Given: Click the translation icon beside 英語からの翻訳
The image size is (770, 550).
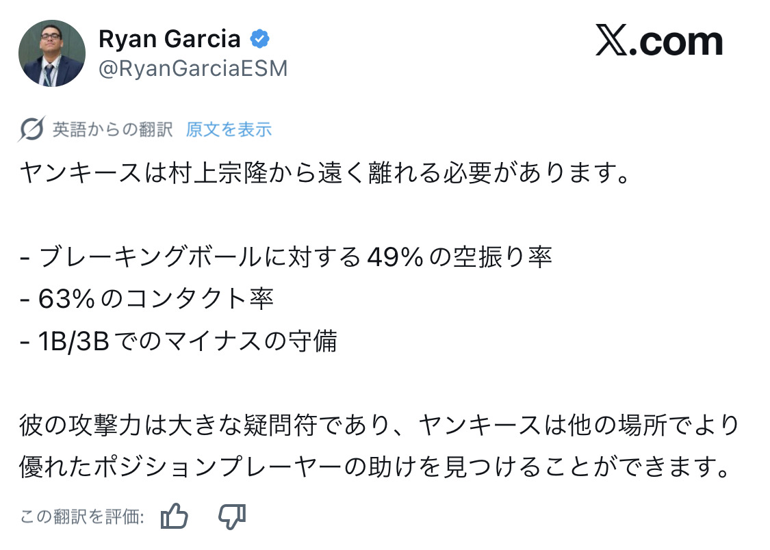Looking at the screenshot, I should [x=32, y=129].
